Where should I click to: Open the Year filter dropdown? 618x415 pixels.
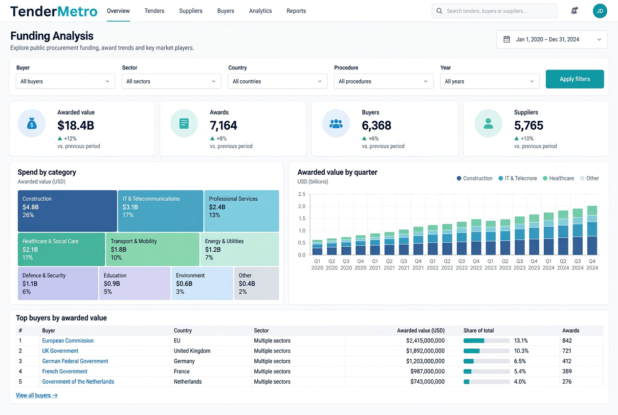(x=489, y=81)
